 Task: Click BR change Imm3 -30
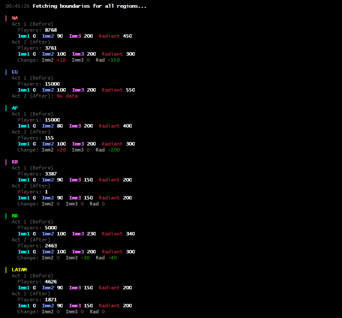85,258
